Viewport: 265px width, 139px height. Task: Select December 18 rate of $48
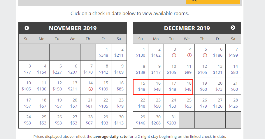pos(187,86)
